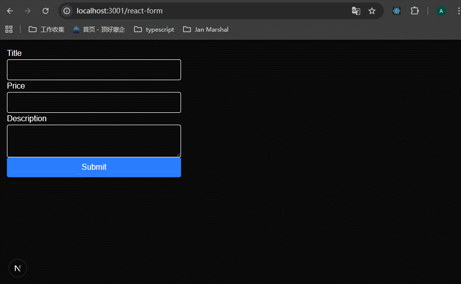The image size is (461, 284).
Task: Open the Extensions puzzle menu
Action: point(415,11)
